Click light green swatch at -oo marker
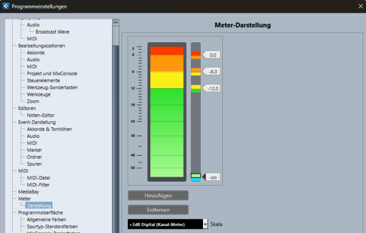Viewport: 366px width, 233px height. coord(196,176)
